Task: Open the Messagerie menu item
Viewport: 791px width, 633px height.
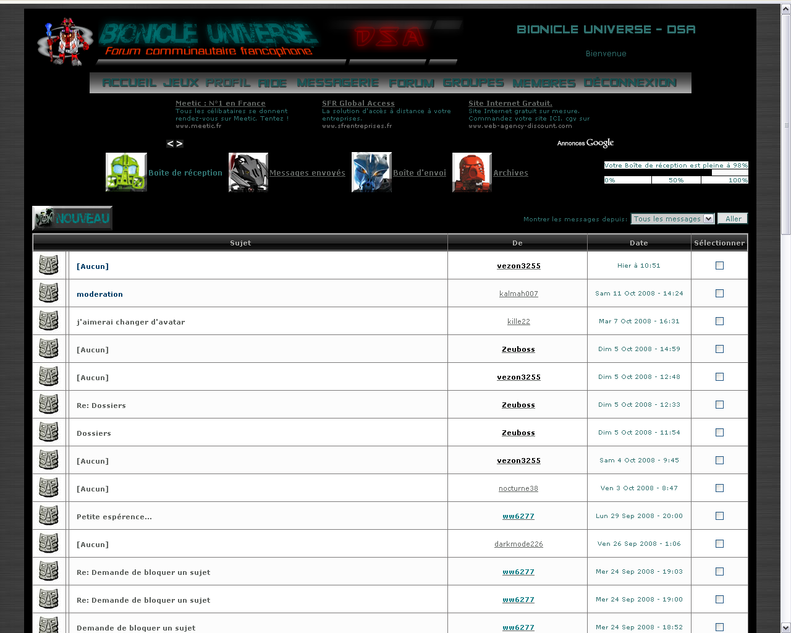Action: point(339,82)
